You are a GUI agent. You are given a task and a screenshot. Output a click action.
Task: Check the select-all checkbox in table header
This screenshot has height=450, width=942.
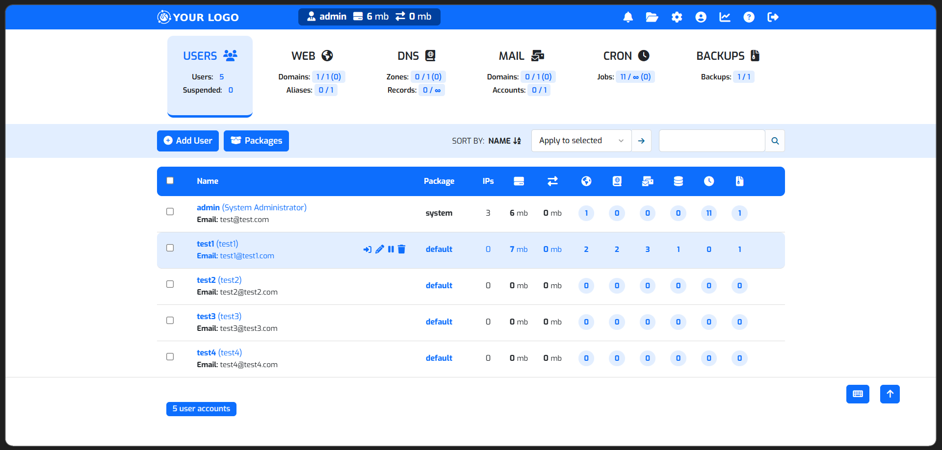pyautogui.click(x=170, y=180)
